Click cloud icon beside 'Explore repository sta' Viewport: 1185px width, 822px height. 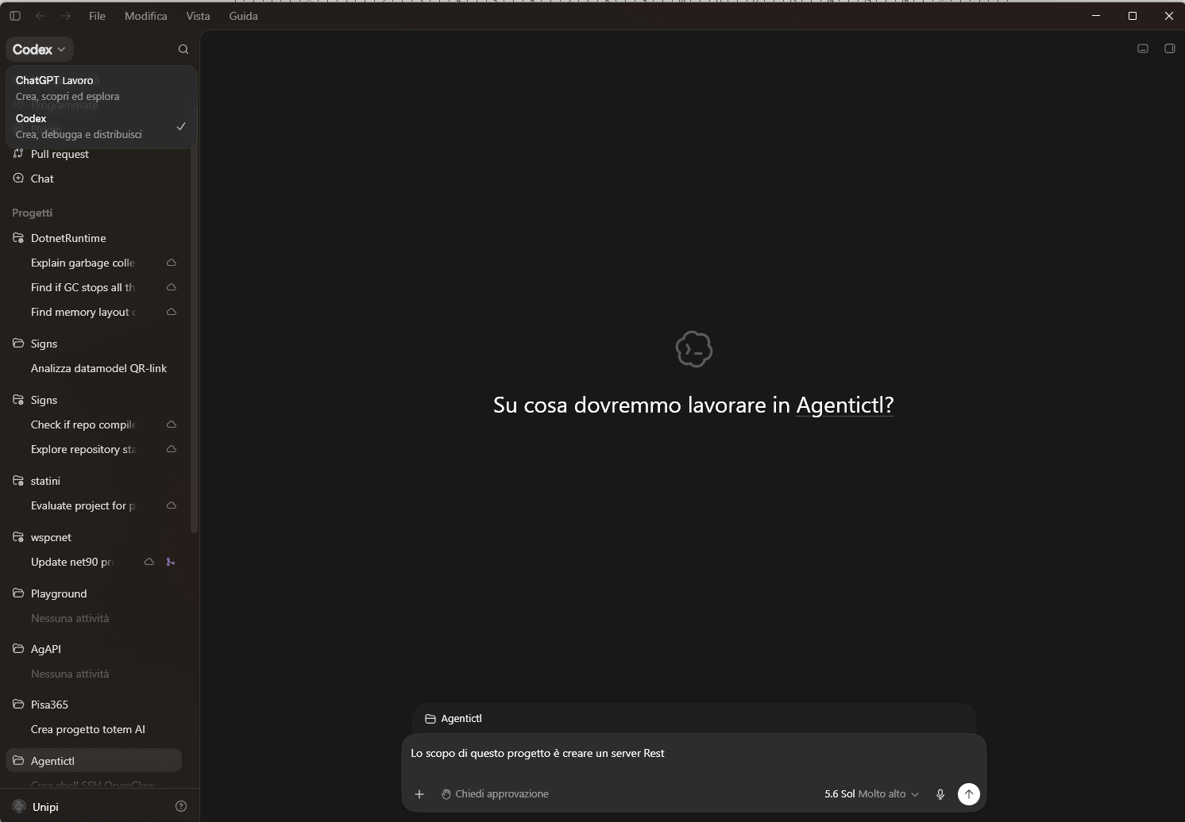coord(171,449)
